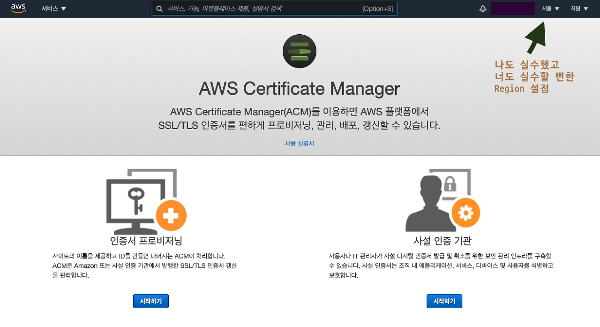Open the account name menu
600x327 pixels.
tap(512, 8)
